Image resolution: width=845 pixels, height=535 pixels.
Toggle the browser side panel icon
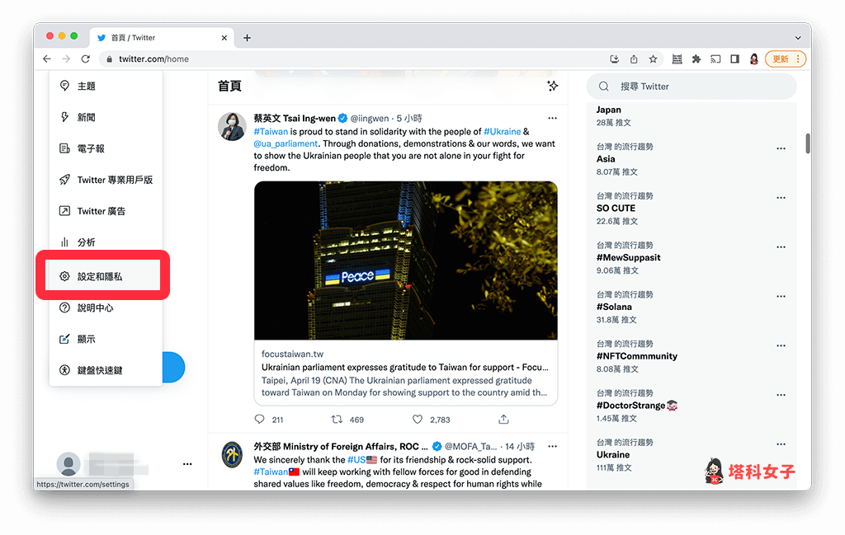(734, 59)
